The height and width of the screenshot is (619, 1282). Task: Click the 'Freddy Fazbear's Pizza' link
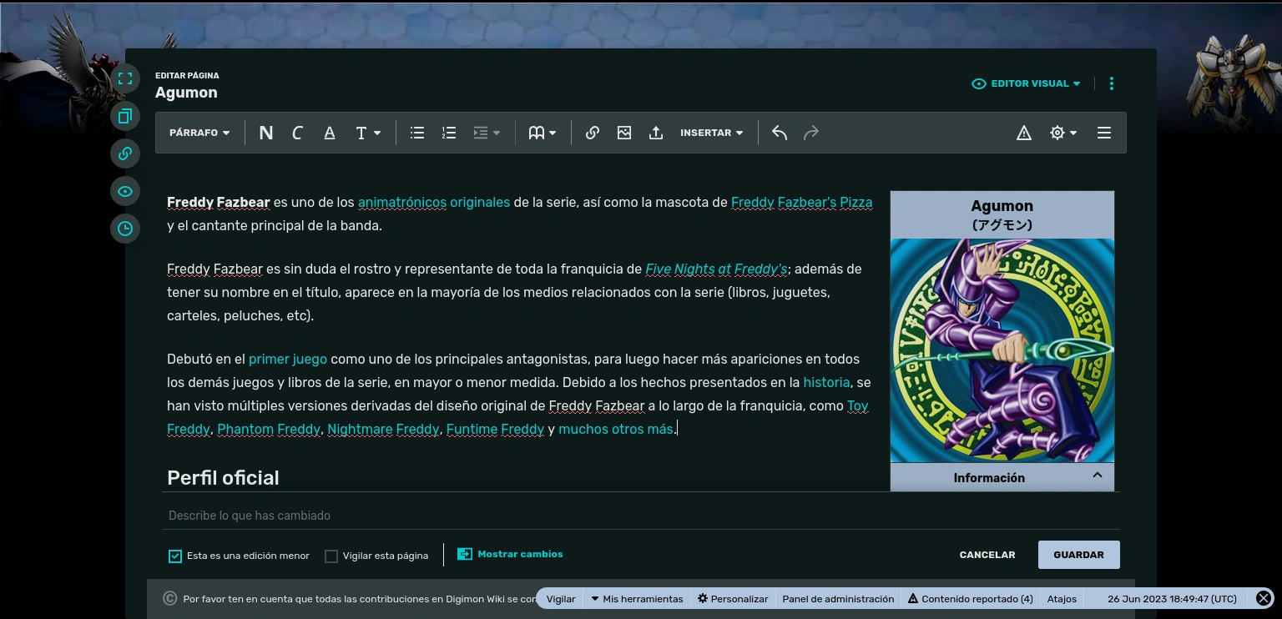coord(802,202)
